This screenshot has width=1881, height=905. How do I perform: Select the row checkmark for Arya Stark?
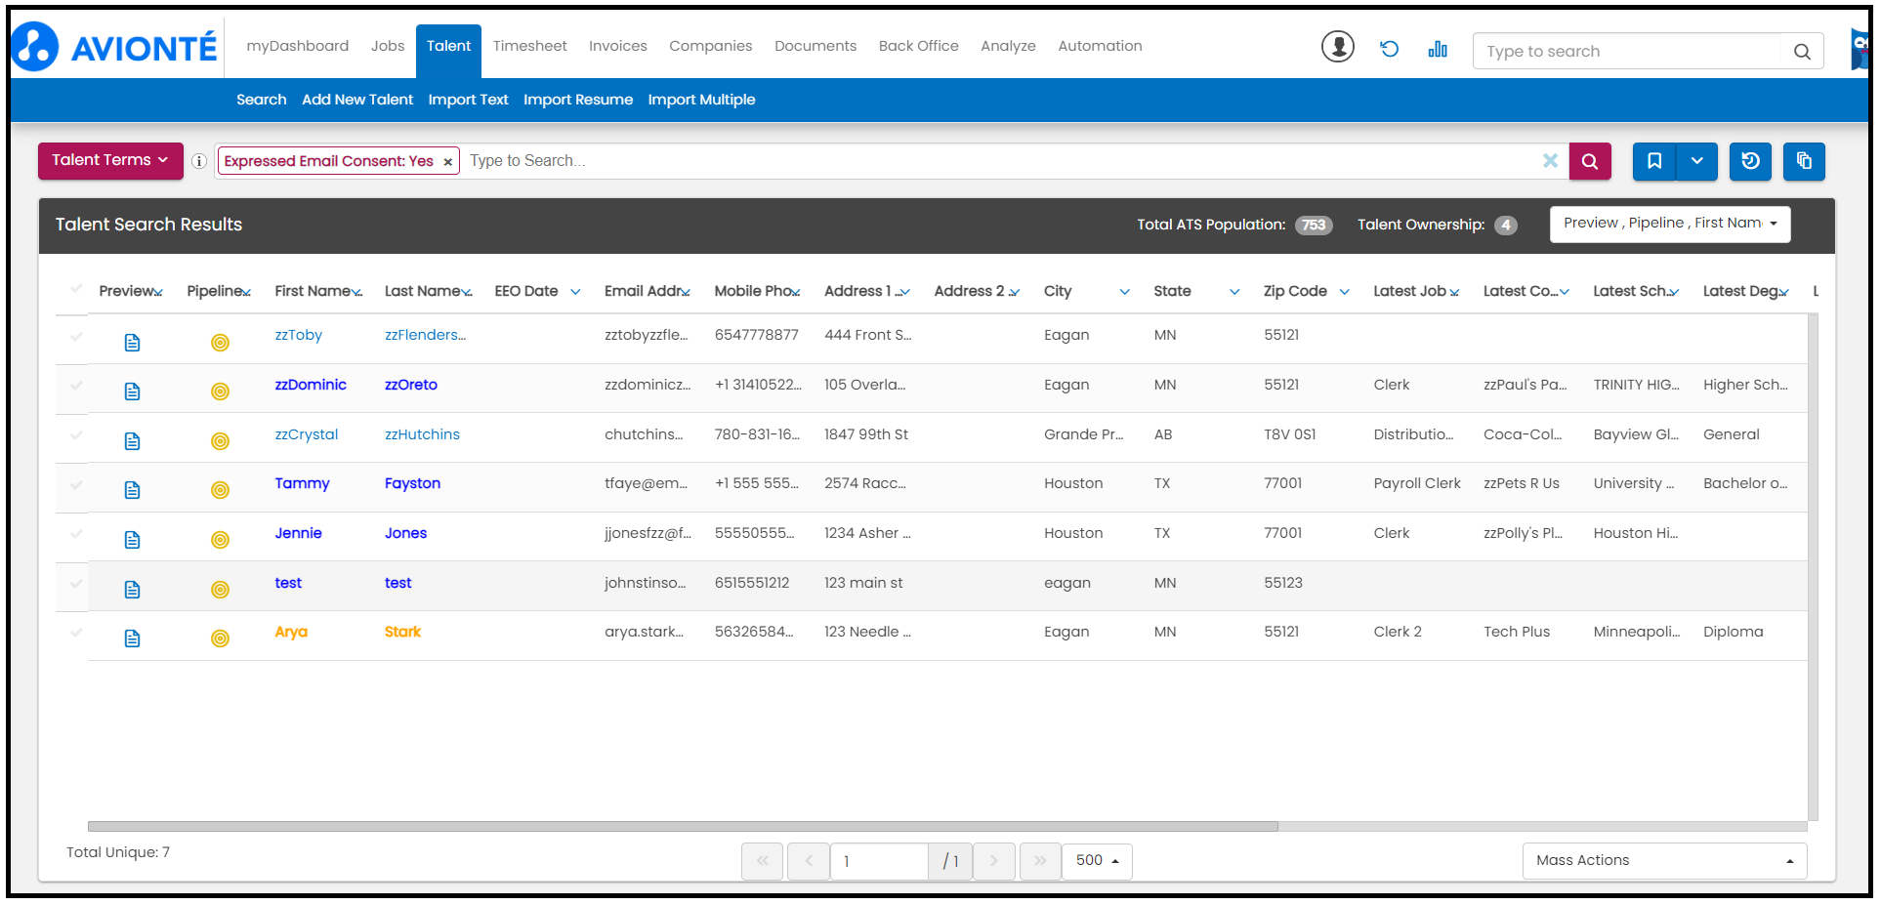pyautogui.click(x=76, y=633)
